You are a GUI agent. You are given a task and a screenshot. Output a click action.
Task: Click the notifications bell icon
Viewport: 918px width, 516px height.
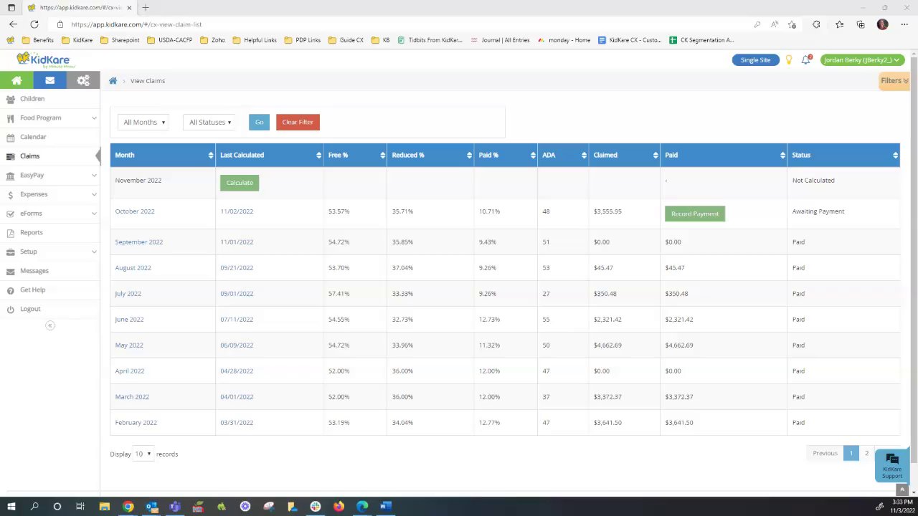click(806, 59)
